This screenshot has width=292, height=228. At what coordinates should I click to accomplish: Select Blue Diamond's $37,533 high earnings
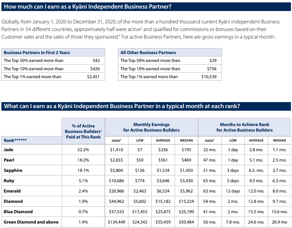(x=117, y=212)
